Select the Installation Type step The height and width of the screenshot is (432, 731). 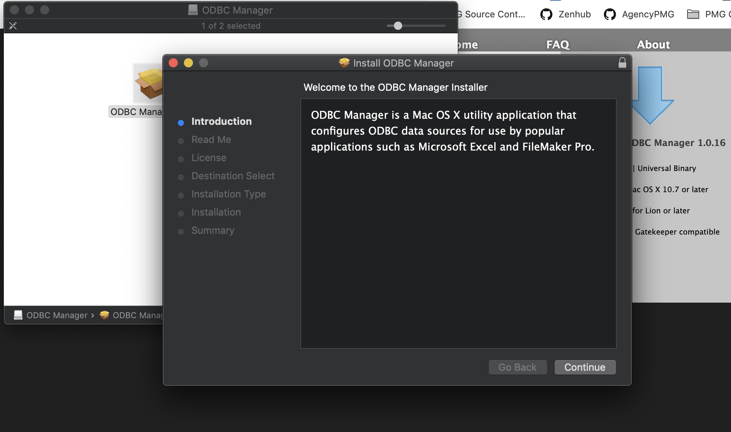pyautogui.click(x=229, y=194)
